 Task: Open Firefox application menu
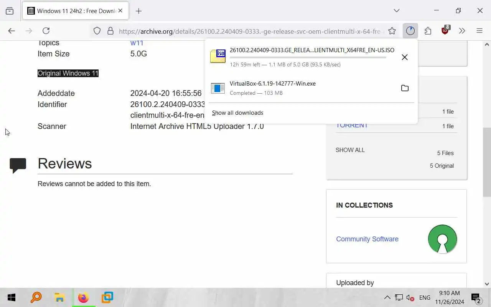pyautogui.click(x=479, y=31)
